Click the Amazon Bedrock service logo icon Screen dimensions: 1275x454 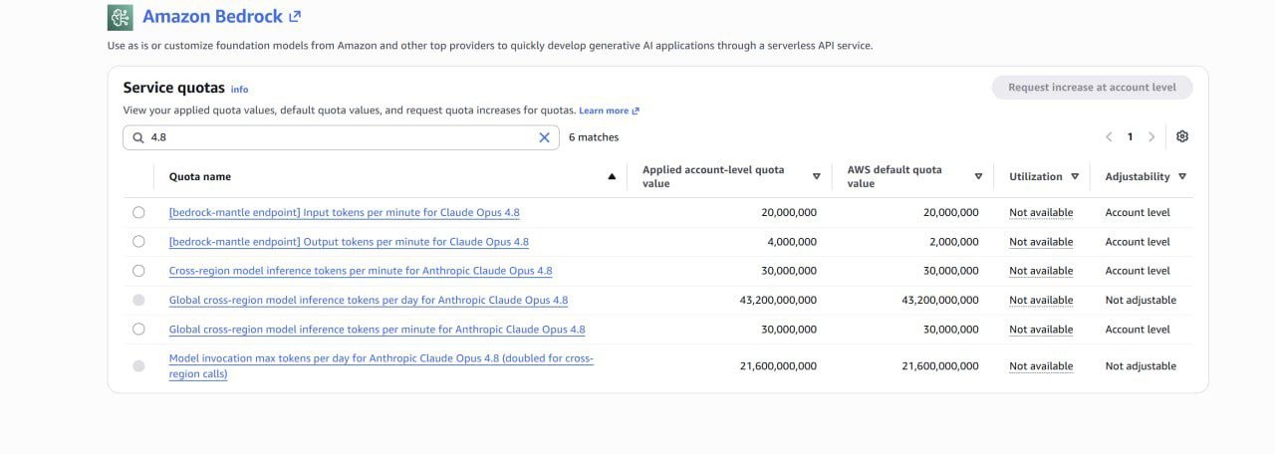click(121, 17)
